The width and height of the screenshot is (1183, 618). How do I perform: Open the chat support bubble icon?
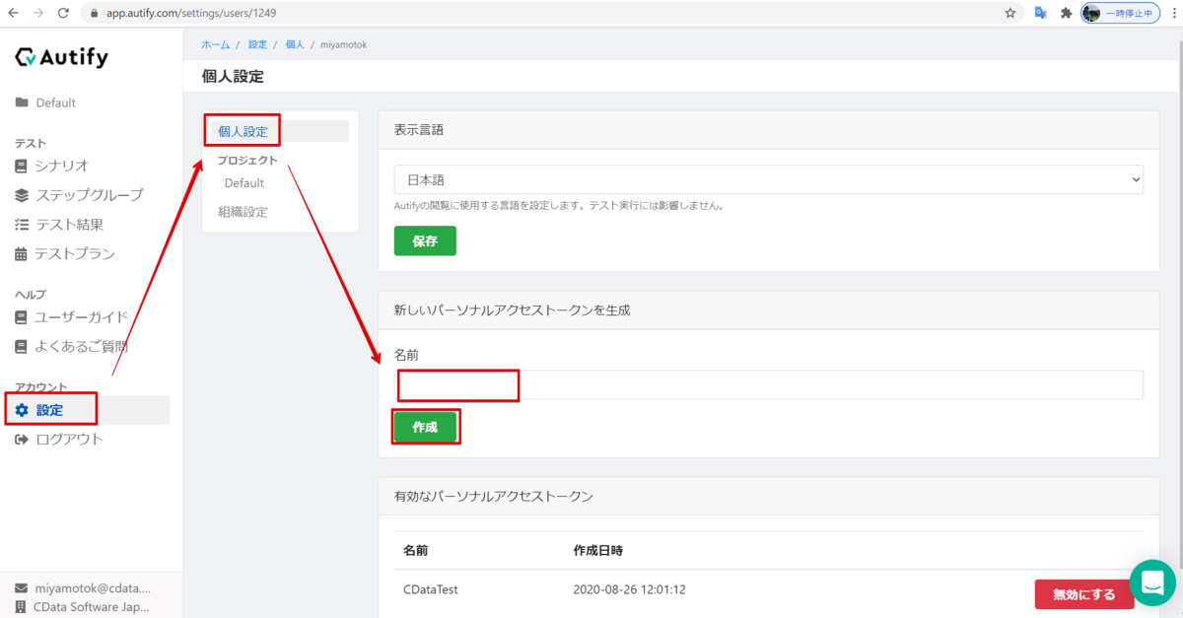(1152, 584)
